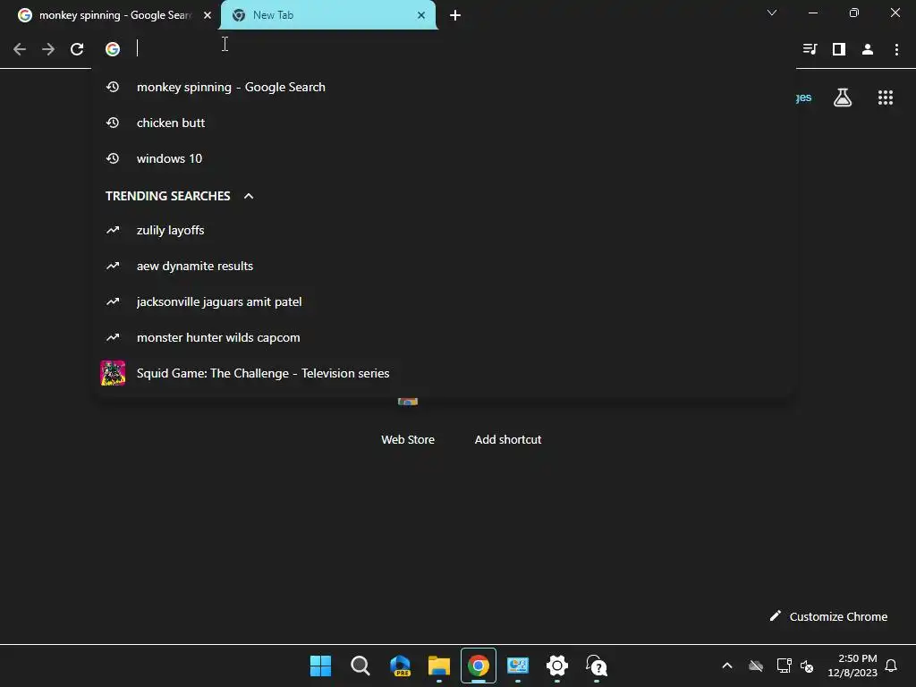
Task: Collapse the Trending Searches section
Action: tap(249, 196)
